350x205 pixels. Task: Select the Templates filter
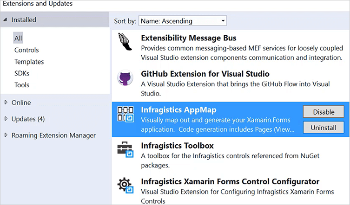[29, 62]
